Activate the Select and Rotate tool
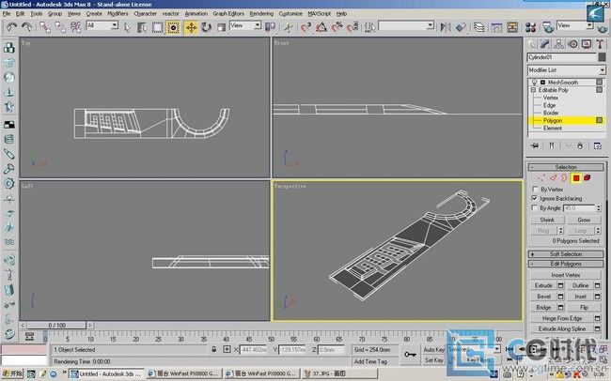Viewport: 611px width, 381px height. point(206,27)
